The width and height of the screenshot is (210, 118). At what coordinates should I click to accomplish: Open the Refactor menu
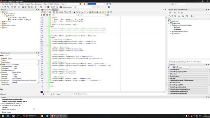21,4
